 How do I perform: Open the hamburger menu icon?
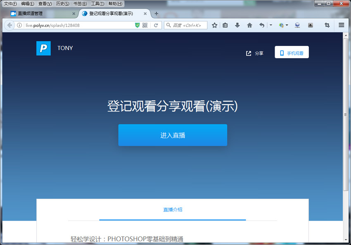[x=341, y=25]
